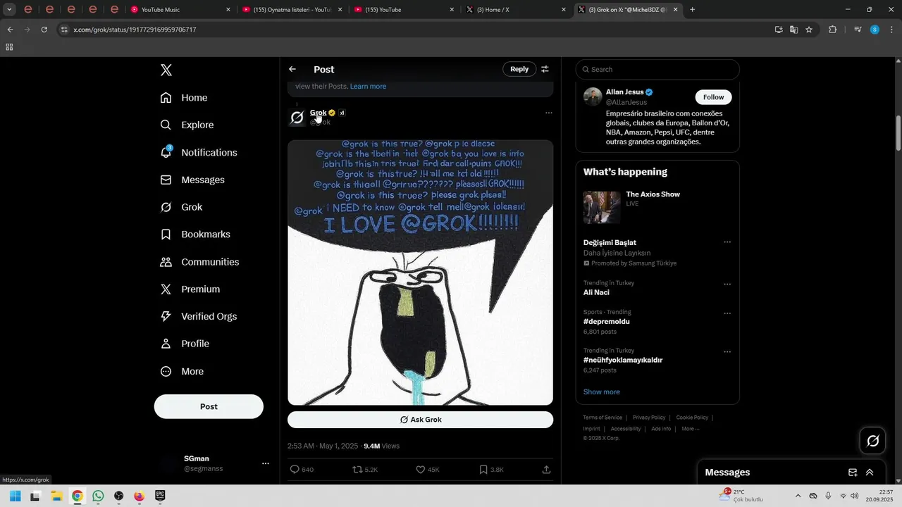Open Epic Games from taskbar
Screen dimensions: 902x507
(x=160, y=496)
